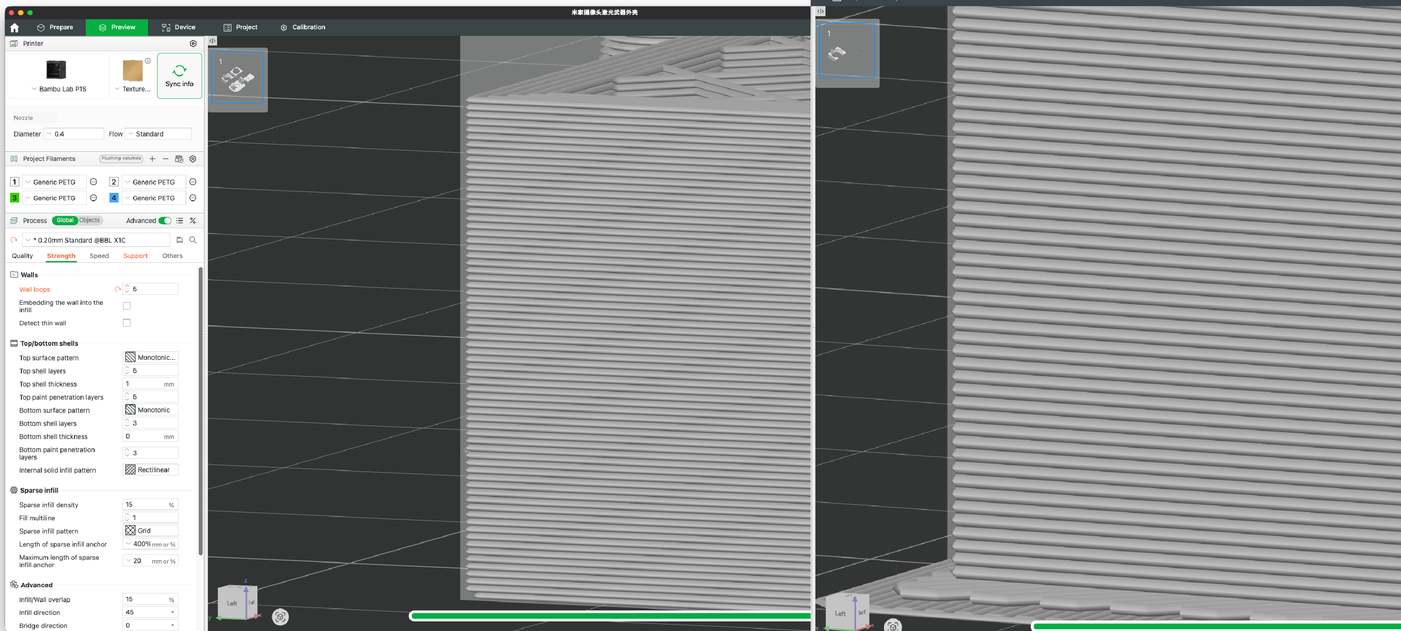Expand the 0.20mm Standard preset dropdown
Image resolution: width=1401 pixels, height=631 pixels.
coord(28,240)
